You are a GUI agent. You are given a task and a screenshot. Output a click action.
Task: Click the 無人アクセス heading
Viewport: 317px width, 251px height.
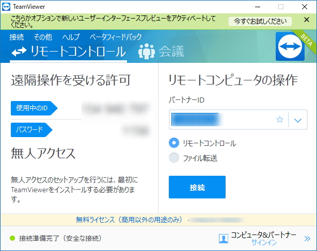(x=43, y=153)
